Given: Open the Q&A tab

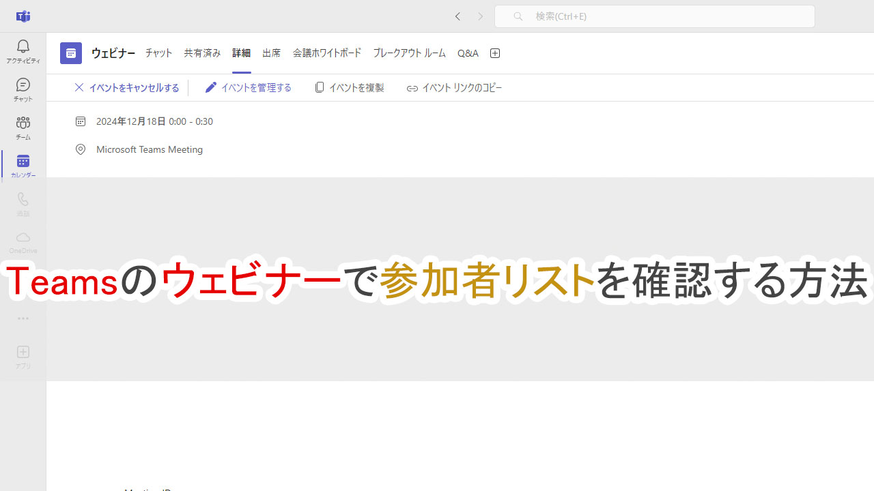Looking at the screenshot, I should pos(468,53).
